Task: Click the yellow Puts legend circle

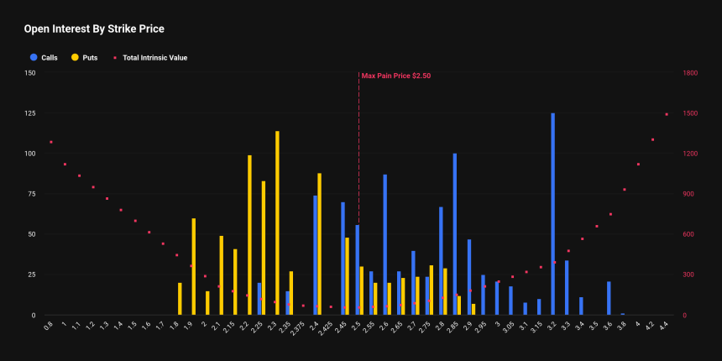Action: point(76,58)
